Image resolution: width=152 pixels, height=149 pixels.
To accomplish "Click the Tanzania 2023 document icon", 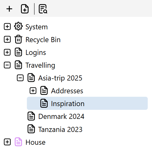I will pos(31,129).
